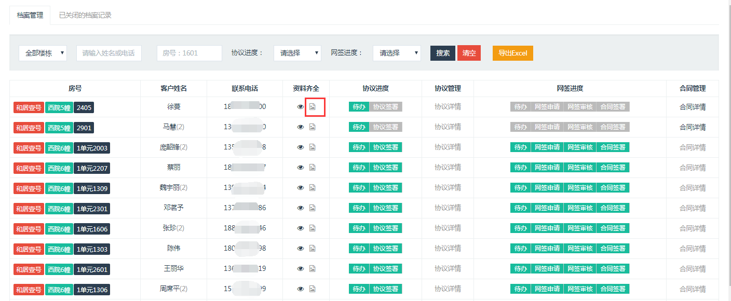
Task: Open image attachments for 马慧 row
Action: pos(313,127)
